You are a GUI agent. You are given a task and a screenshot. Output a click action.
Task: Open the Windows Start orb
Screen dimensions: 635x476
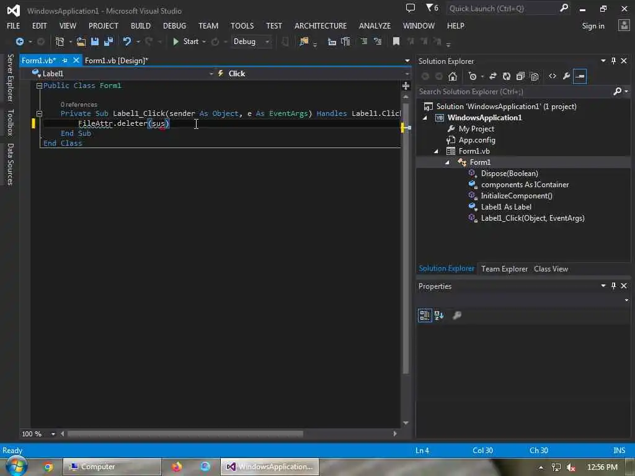click(17, 466)
